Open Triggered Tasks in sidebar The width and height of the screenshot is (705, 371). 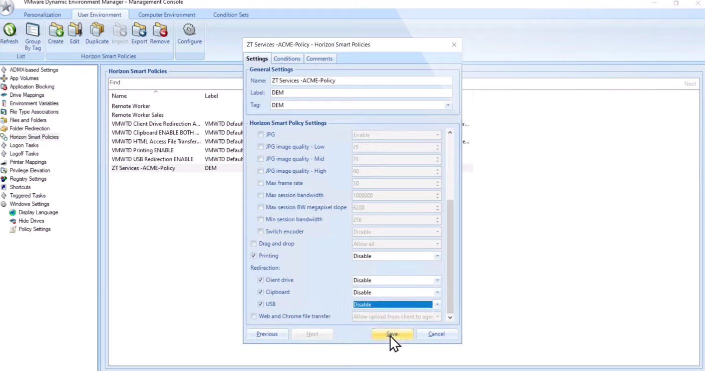(x=27, y=196)
